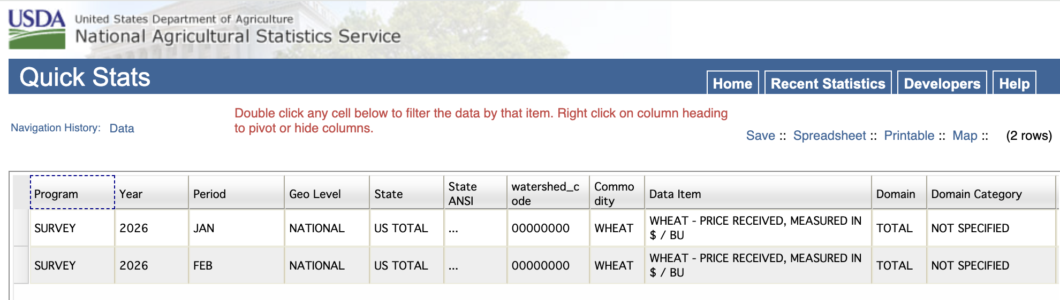Click the Data Item column header
Screen dimensions: 1060x300
tap(758, 193)
